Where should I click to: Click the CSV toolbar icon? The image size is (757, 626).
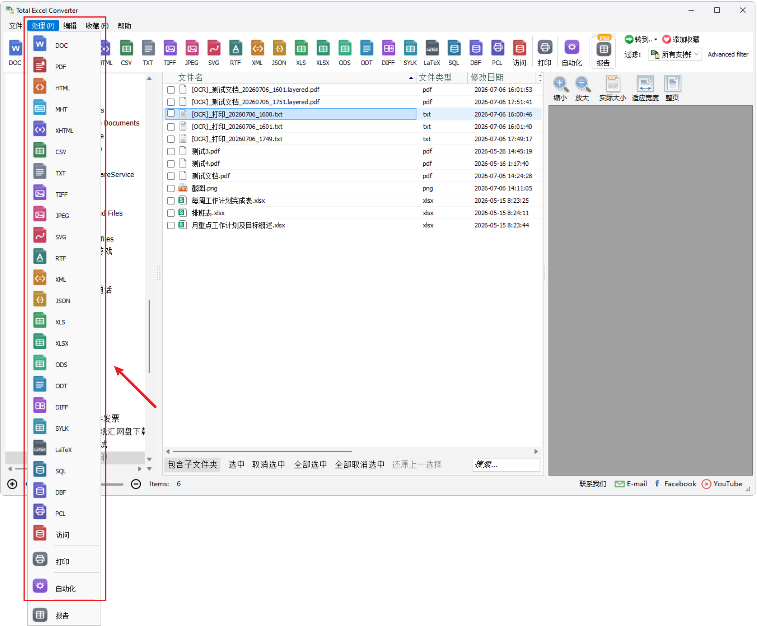tap(127, 53)
